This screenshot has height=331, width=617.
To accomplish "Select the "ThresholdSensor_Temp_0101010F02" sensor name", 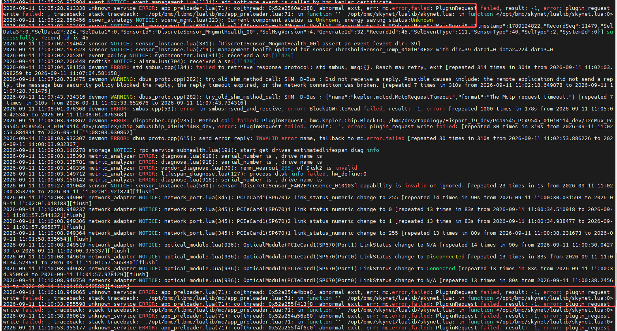I will [x=384, y=50].
